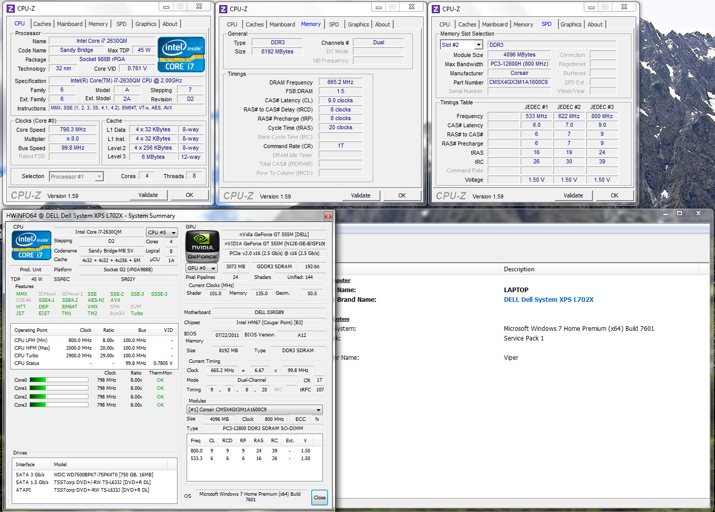715x512 pixels.
Task: Open Memory tab in SPD CPU-Z window
Action: coord(523,24)
